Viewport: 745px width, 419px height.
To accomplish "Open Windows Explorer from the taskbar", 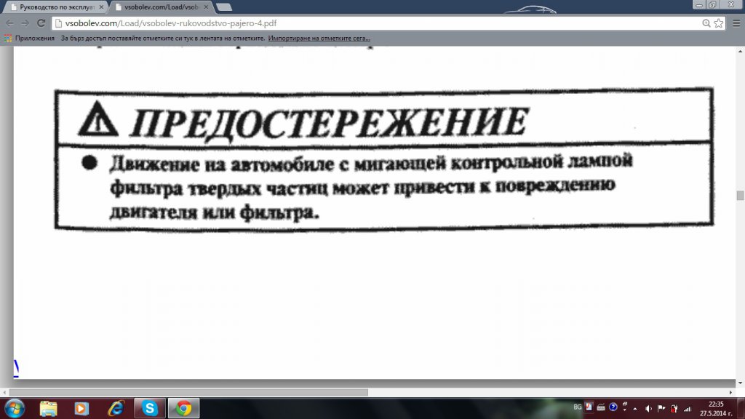I will click(48, 409).
